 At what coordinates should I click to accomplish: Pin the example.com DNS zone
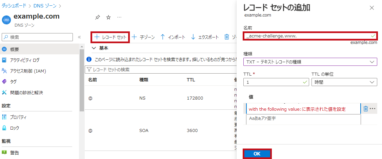tap(97, 18)
